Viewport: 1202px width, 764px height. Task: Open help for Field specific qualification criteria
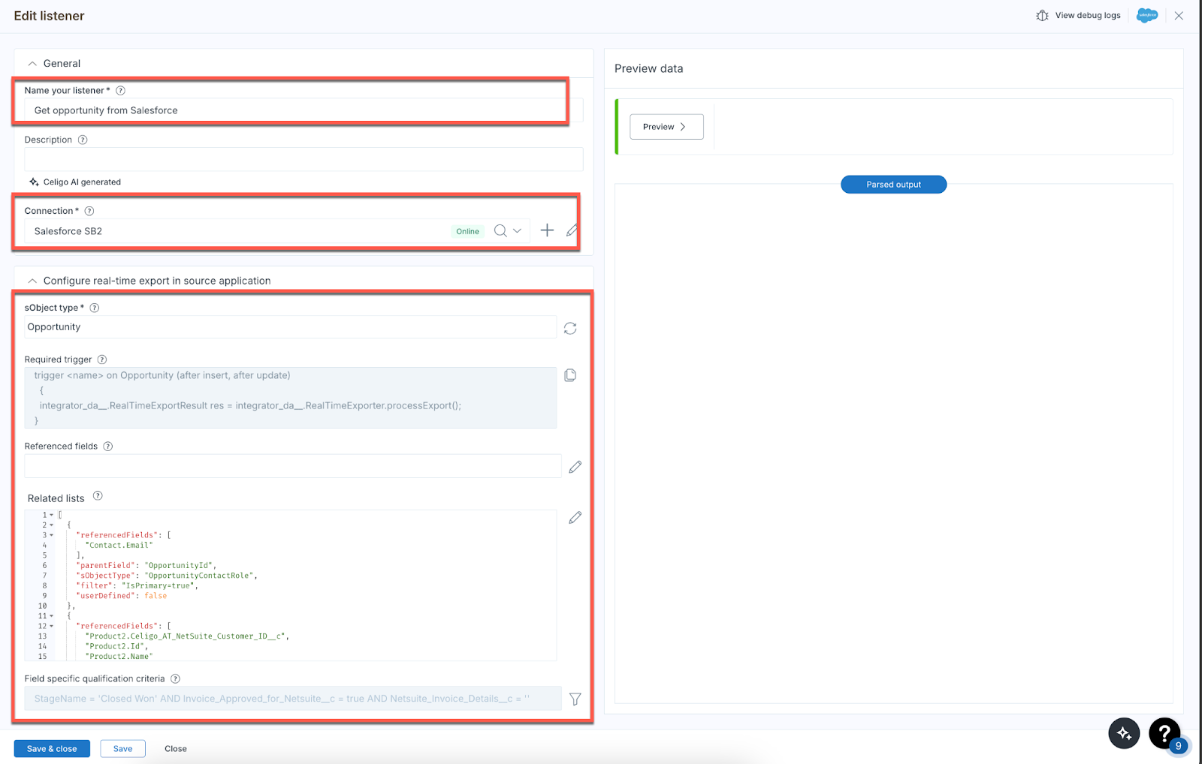coord(175,678)
